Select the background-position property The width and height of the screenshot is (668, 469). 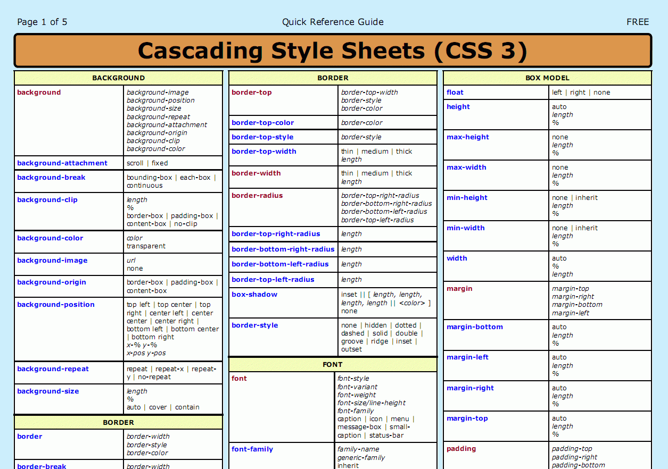pos(55,304)
